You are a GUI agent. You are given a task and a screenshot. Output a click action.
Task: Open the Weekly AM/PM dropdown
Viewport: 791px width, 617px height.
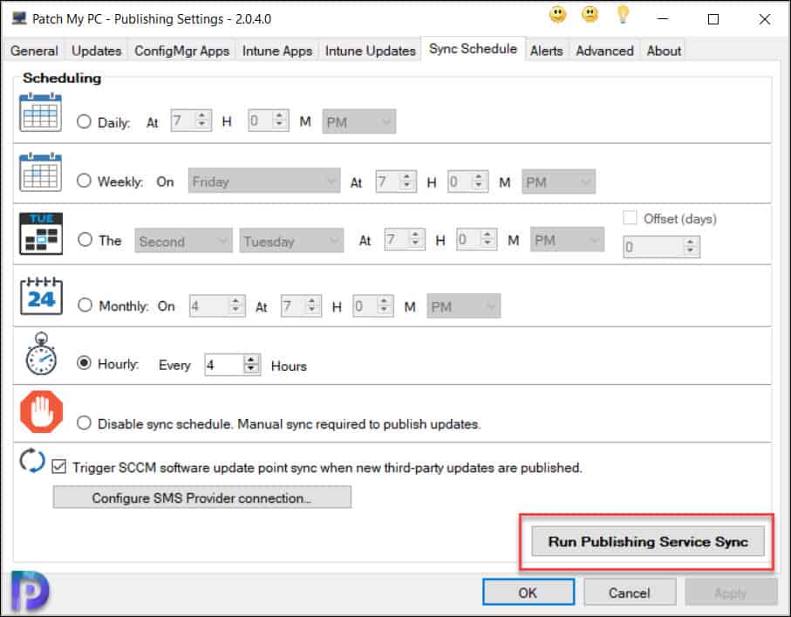[558, 182]
